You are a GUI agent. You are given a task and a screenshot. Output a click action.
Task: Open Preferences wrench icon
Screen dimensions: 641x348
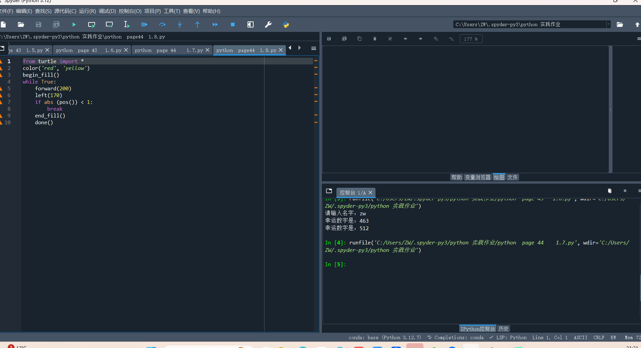point(268,24)
